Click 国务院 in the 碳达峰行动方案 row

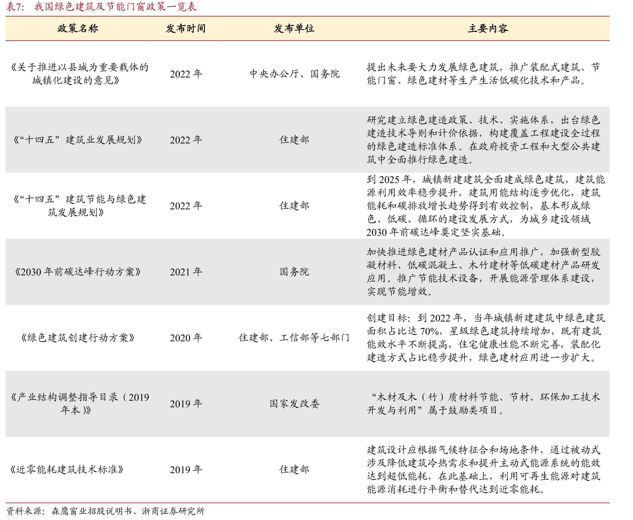294,272
